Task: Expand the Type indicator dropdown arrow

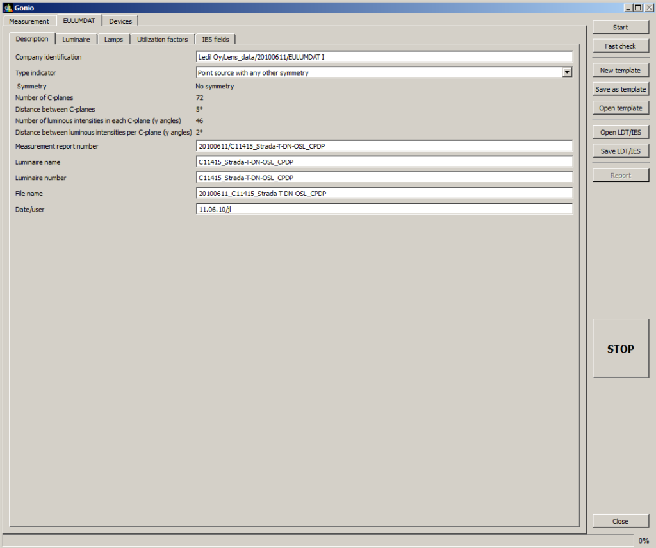Action: click(567, 72)
